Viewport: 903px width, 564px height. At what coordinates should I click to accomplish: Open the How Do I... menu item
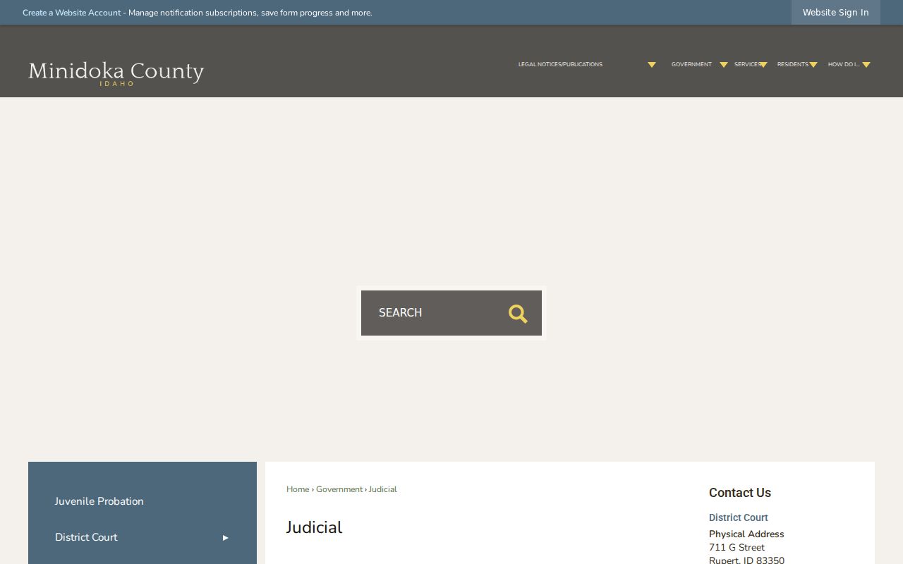[x=844, y=64]
